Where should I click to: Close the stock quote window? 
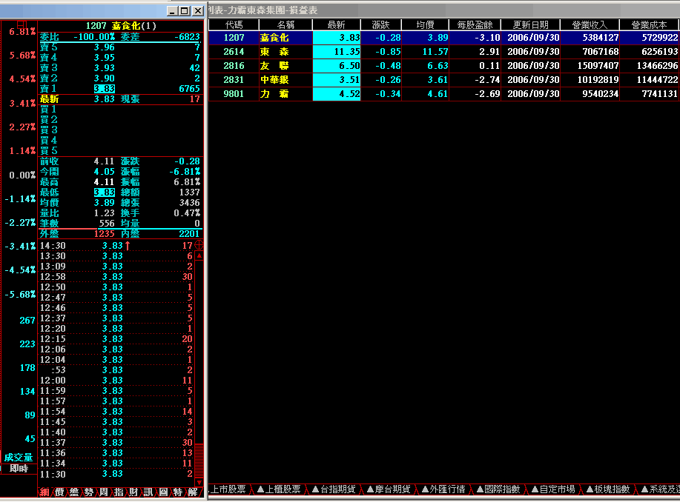pos(198,11)
